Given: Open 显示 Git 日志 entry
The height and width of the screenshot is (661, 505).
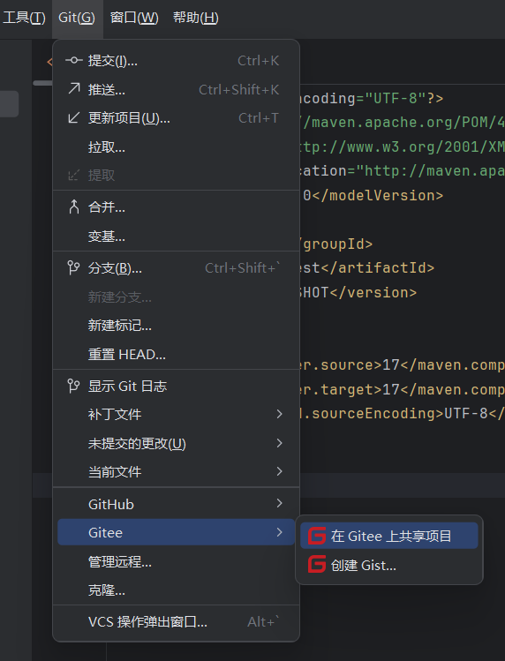Looking at the screenshot, I should 176,387.
